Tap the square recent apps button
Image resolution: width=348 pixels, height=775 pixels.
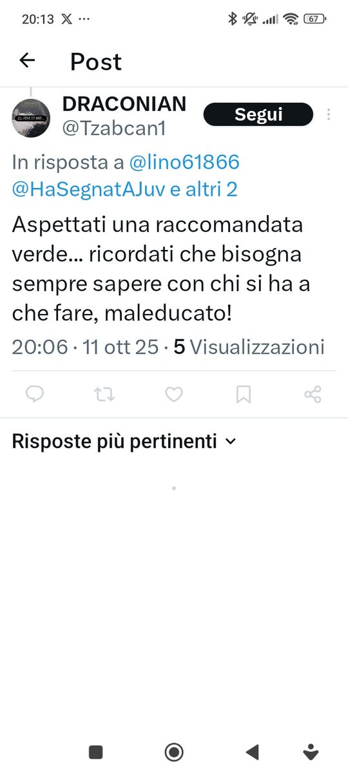tap(96, 752)
